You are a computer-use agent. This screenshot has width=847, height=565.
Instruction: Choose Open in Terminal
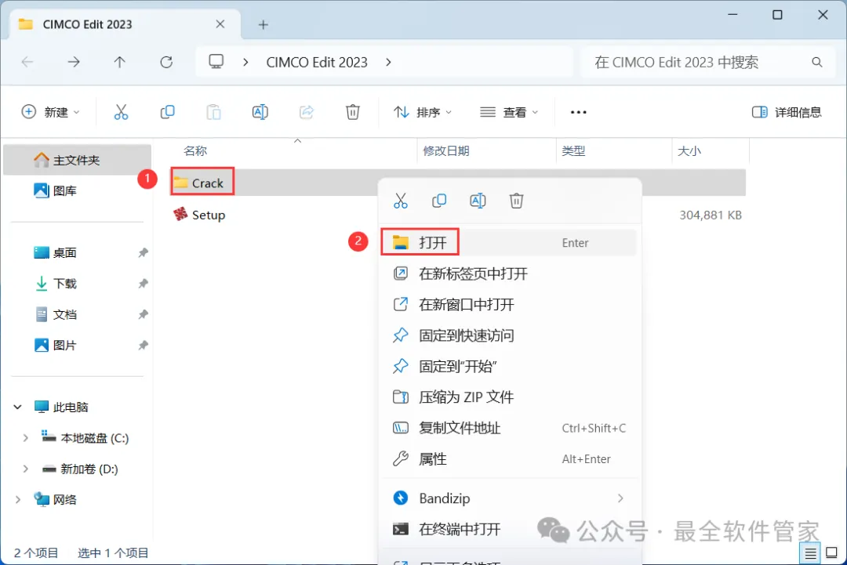(x=508, y=529)
